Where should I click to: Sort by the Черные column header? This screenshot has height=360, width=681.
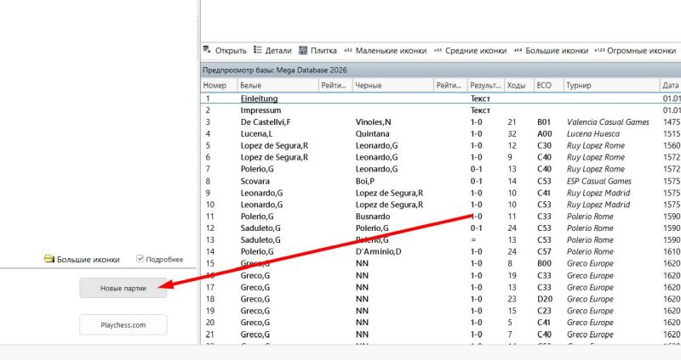[x=393, y=86]
